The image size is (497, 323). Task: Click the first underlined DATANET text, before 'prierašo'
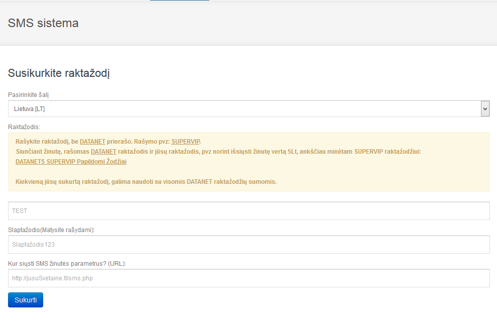[x=92, y=142]
